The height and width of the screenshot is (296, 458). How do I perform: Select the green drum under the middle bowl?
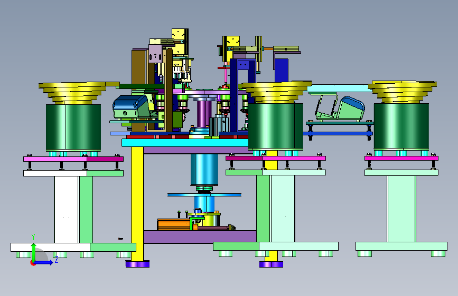point(276,127)
